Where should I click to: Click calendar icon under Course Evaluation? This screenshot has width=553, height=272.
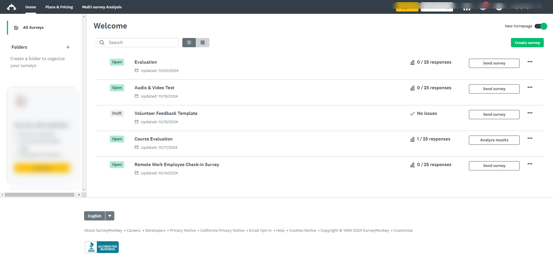point(137,147)
